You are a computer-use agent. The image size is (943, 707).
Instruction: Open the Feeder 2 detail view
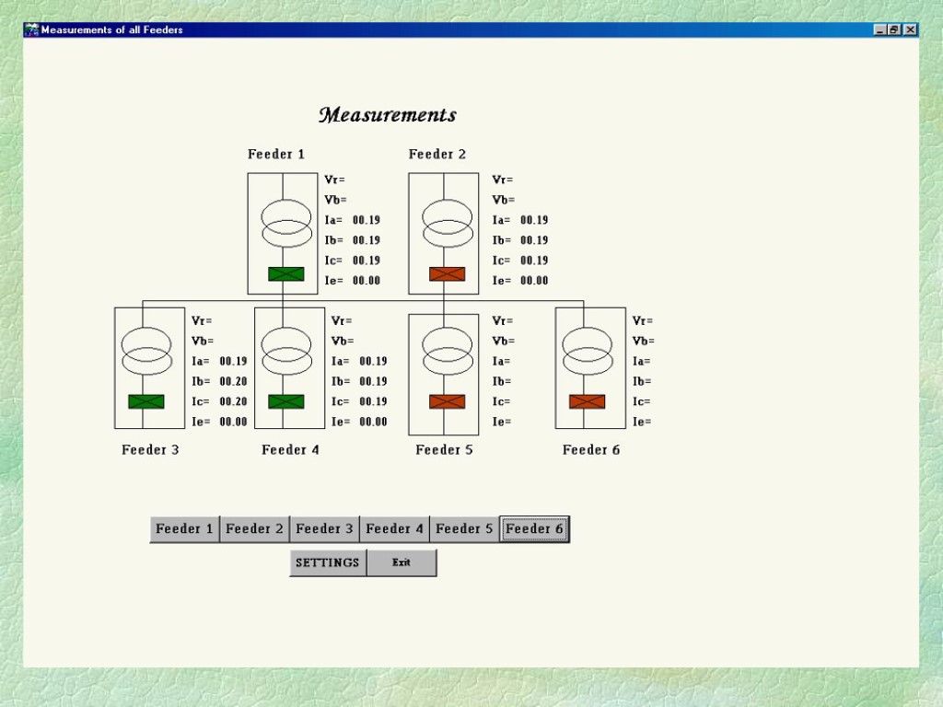point(254,528)
